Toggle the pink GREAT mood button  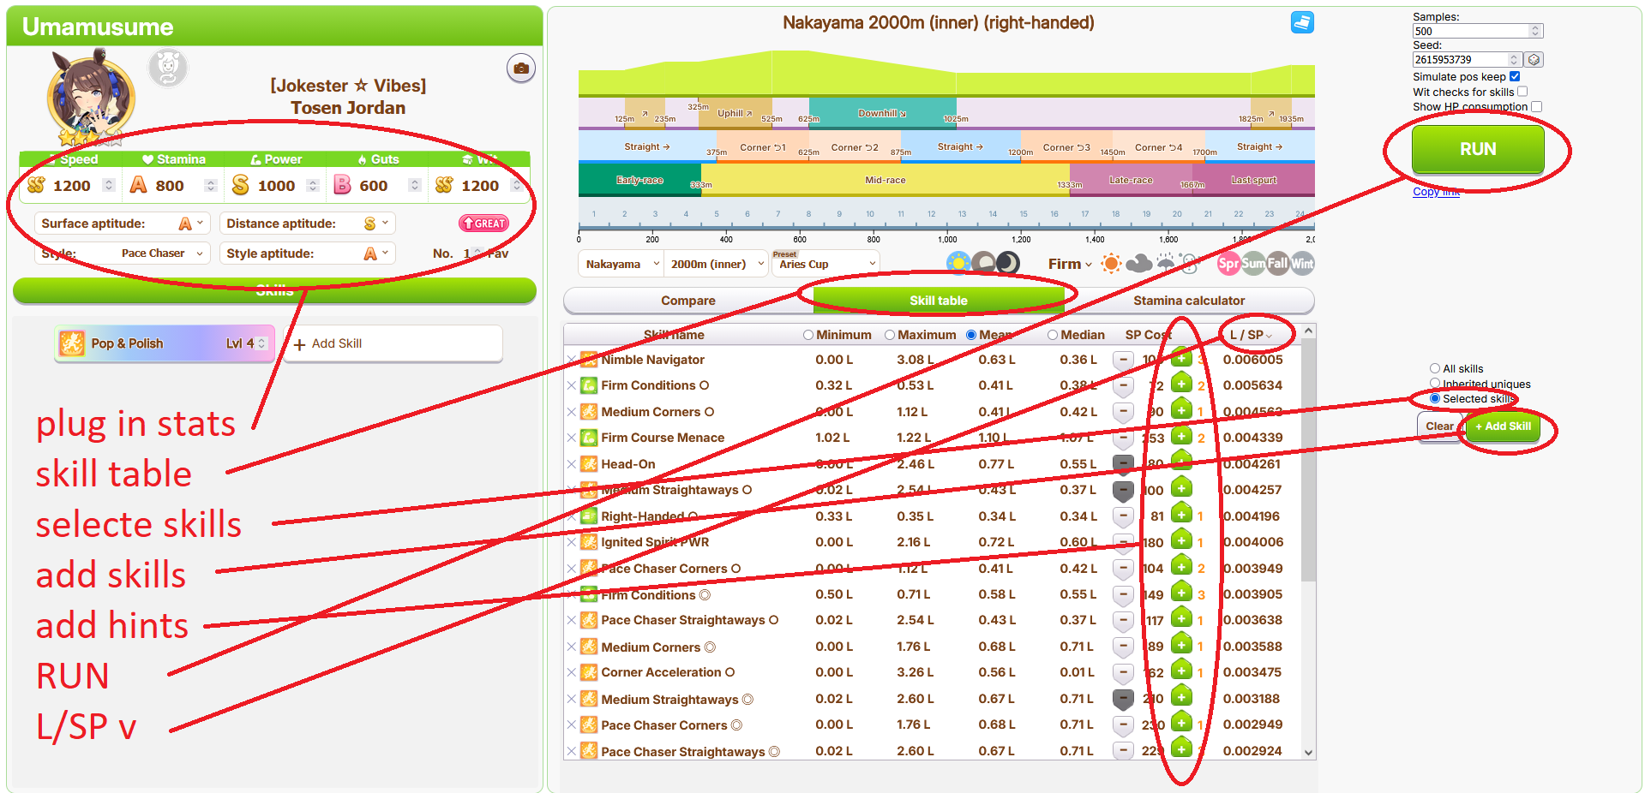click(x=484, y=224)
